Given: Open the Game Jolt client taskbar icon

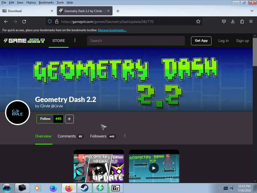Looking at the screenshot, I should [100, 188].
